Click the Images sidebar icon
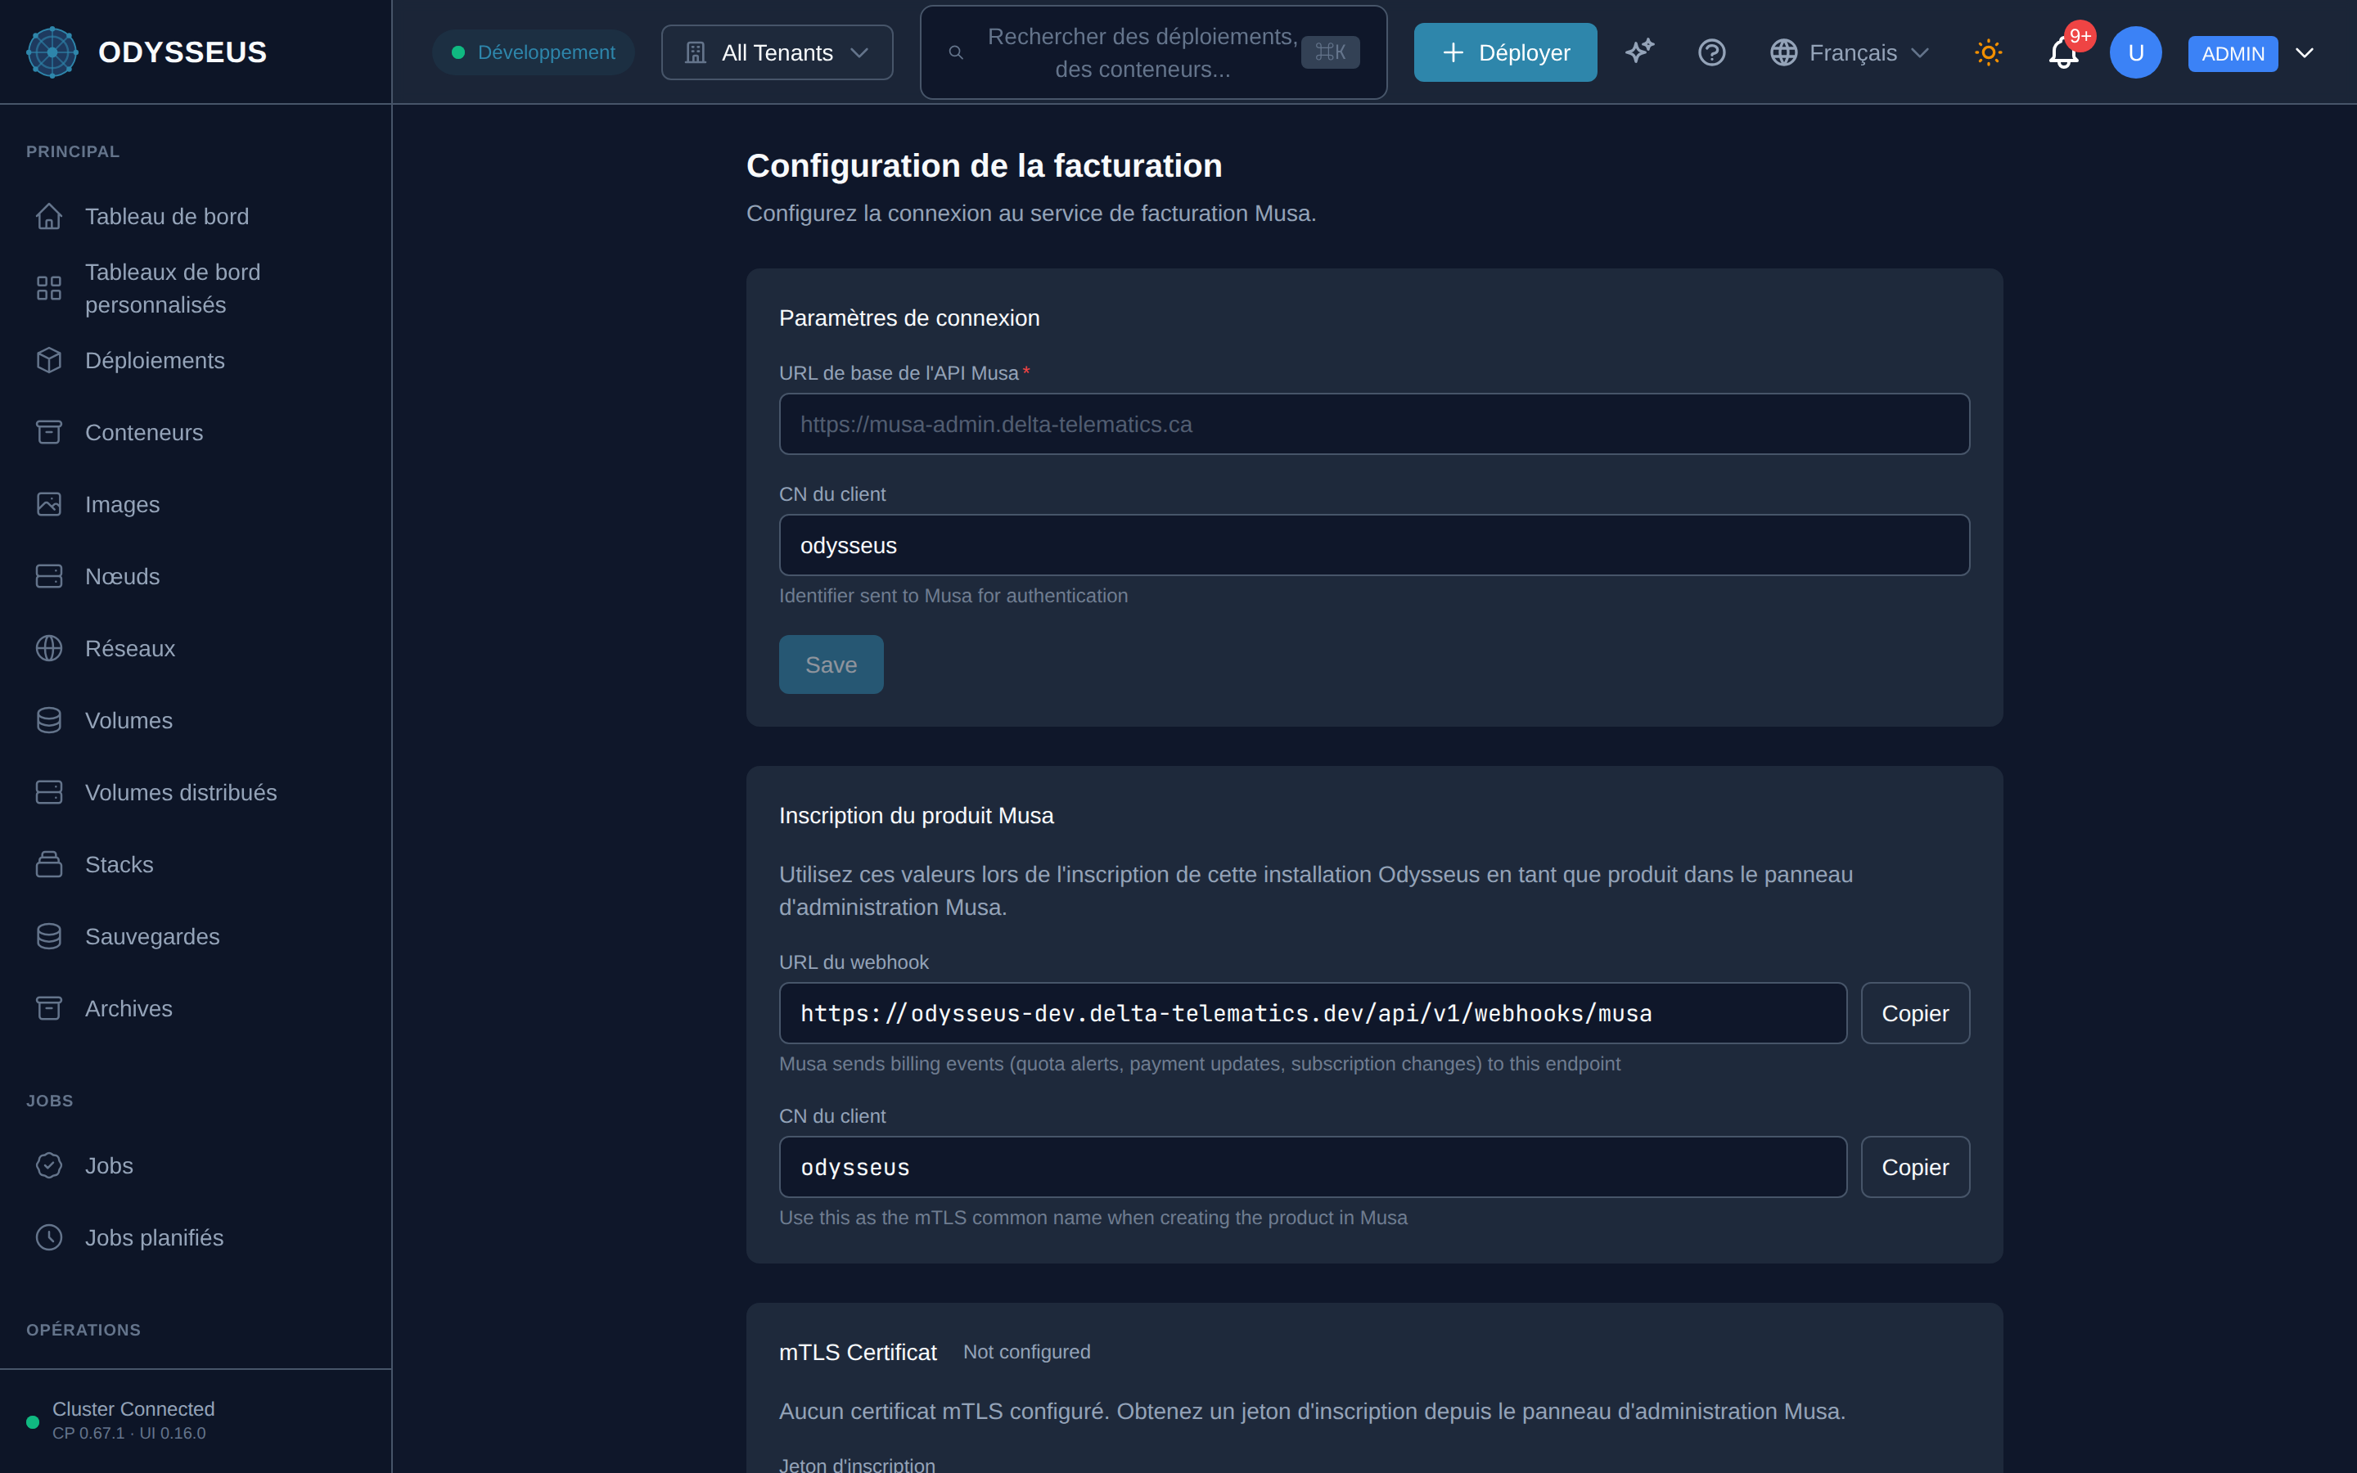This screenshot has height=1473, width=2357. point(49,505)
